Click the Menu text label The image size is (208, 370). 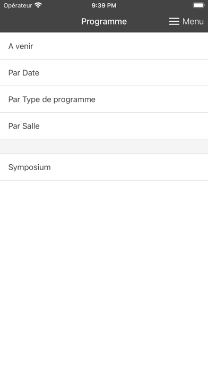193,21
